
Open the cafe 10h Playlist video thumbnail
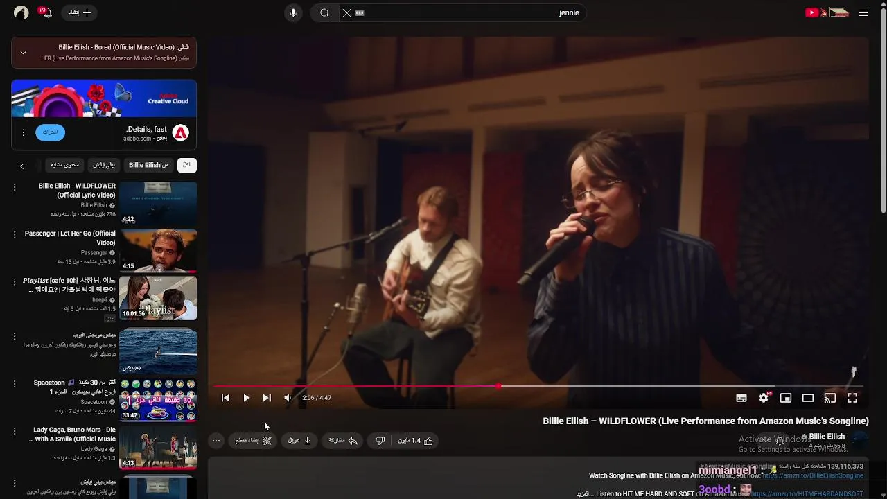tap(158, 298)
